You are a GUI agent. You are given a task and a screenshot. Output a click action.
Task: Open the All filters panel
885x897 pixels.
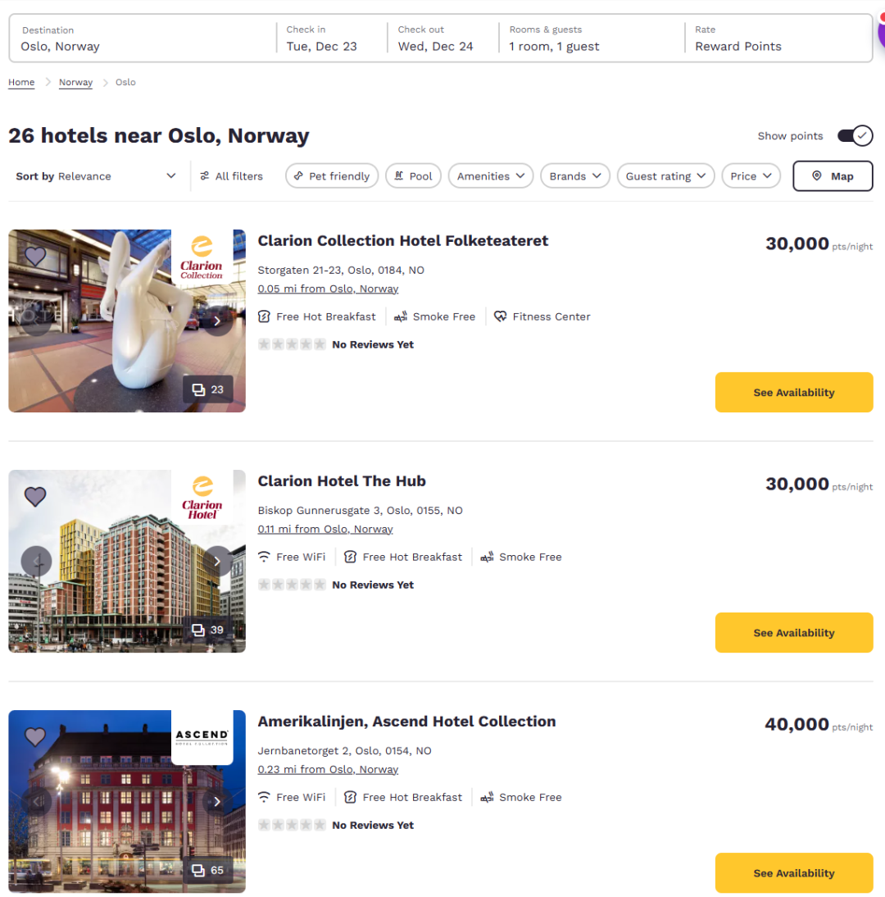tap(232, 176)
